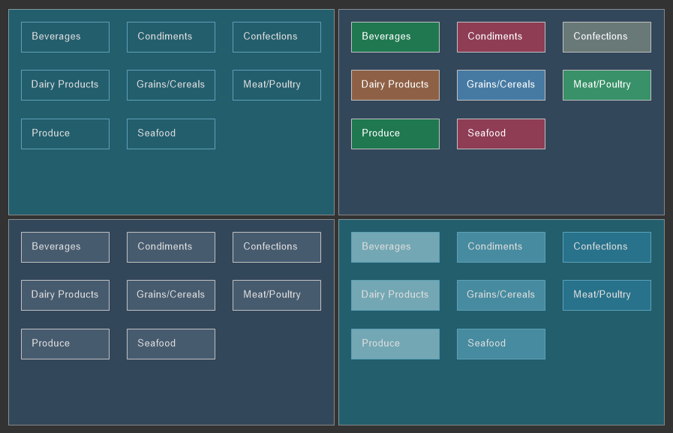
Task: Choose the brown Dairy Products tile
Action: coord(395,85)
